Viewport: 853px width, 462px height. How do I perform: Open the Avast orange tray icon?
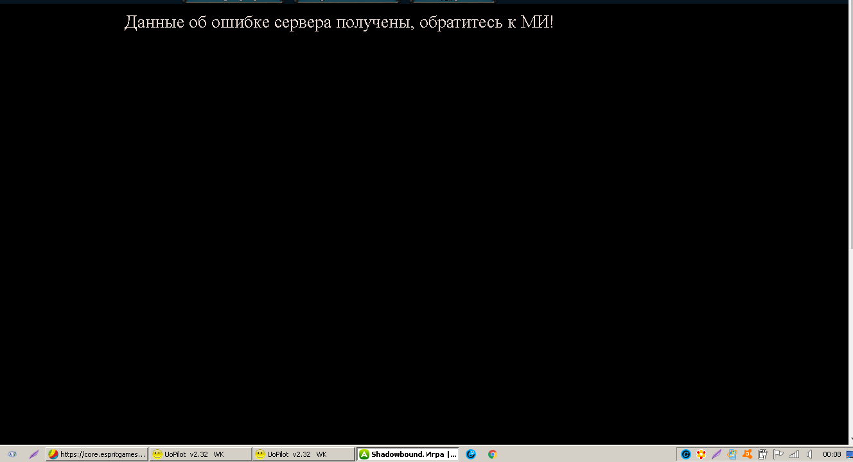coord(747,454)
